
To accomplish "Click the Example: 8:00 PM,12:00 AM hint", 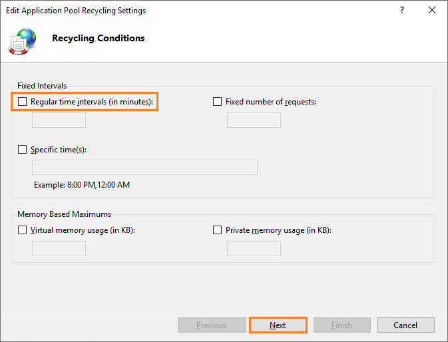I will (x=82, y=185).
